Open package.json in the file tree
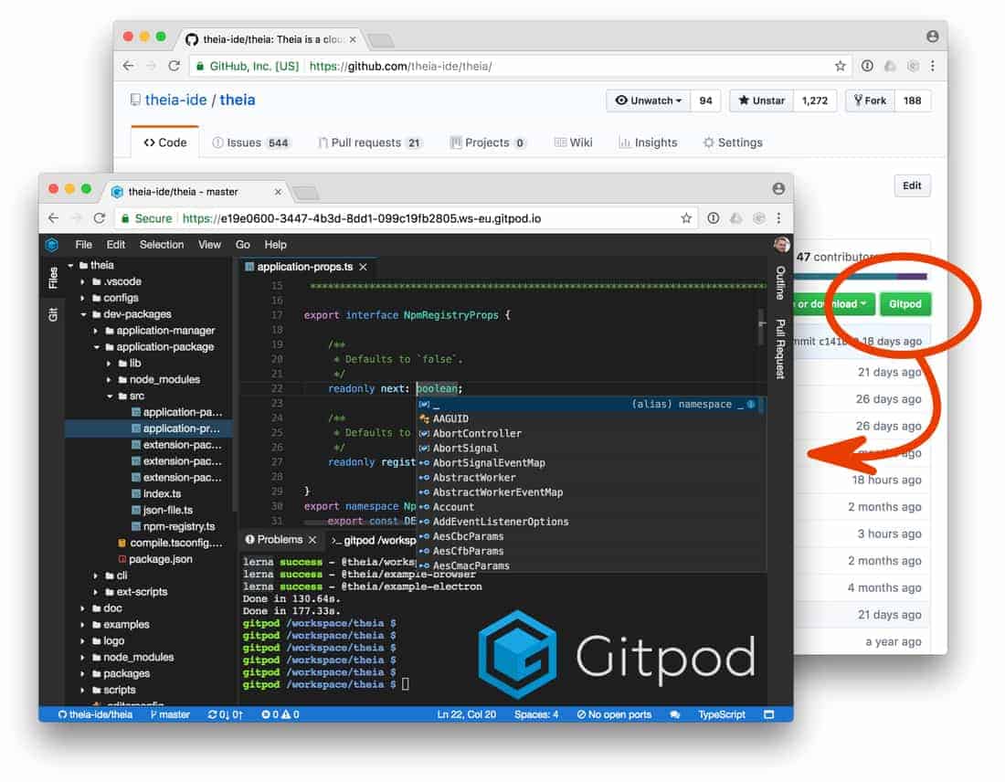Viewport: 1005px width, 782px height. [154, 559]
